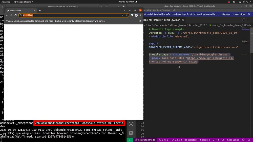Share this page from Chrome address bar
The height and width of the screenshot is (142, 253).
pyautogui.click(x=122, y=15)
